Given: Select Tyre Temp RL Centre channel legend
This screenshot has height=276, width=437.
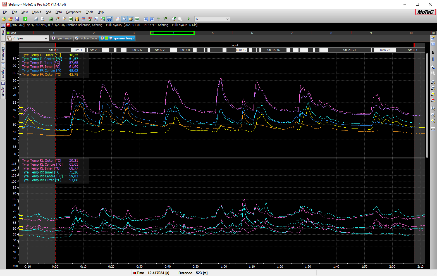Looking at the screenshot, I should point(42,165).
